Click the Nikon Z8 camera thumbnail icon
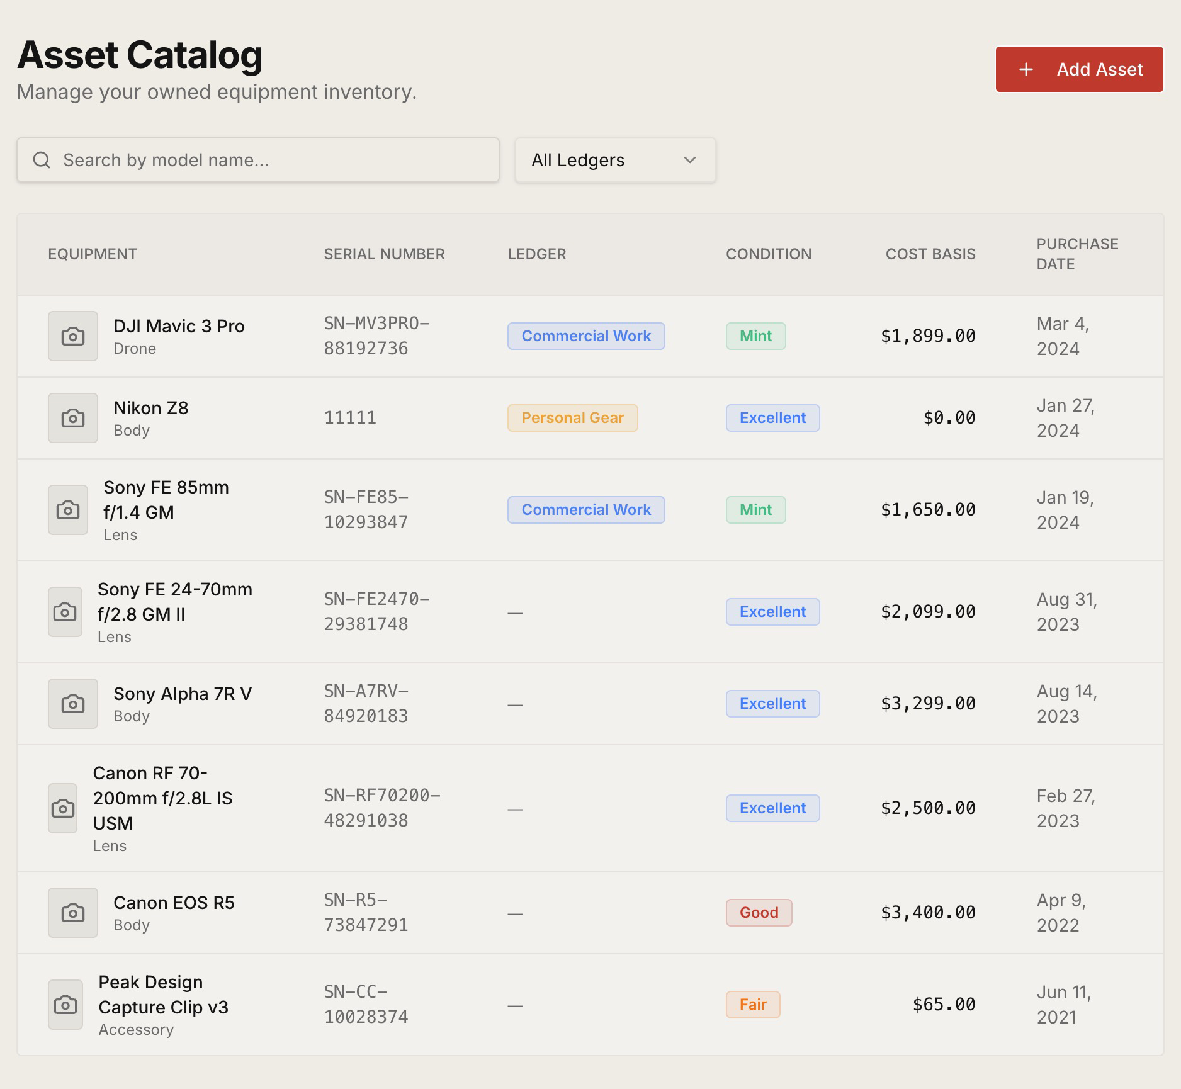The width and height of the screenshot is (1181, 1089). (73, 418)
